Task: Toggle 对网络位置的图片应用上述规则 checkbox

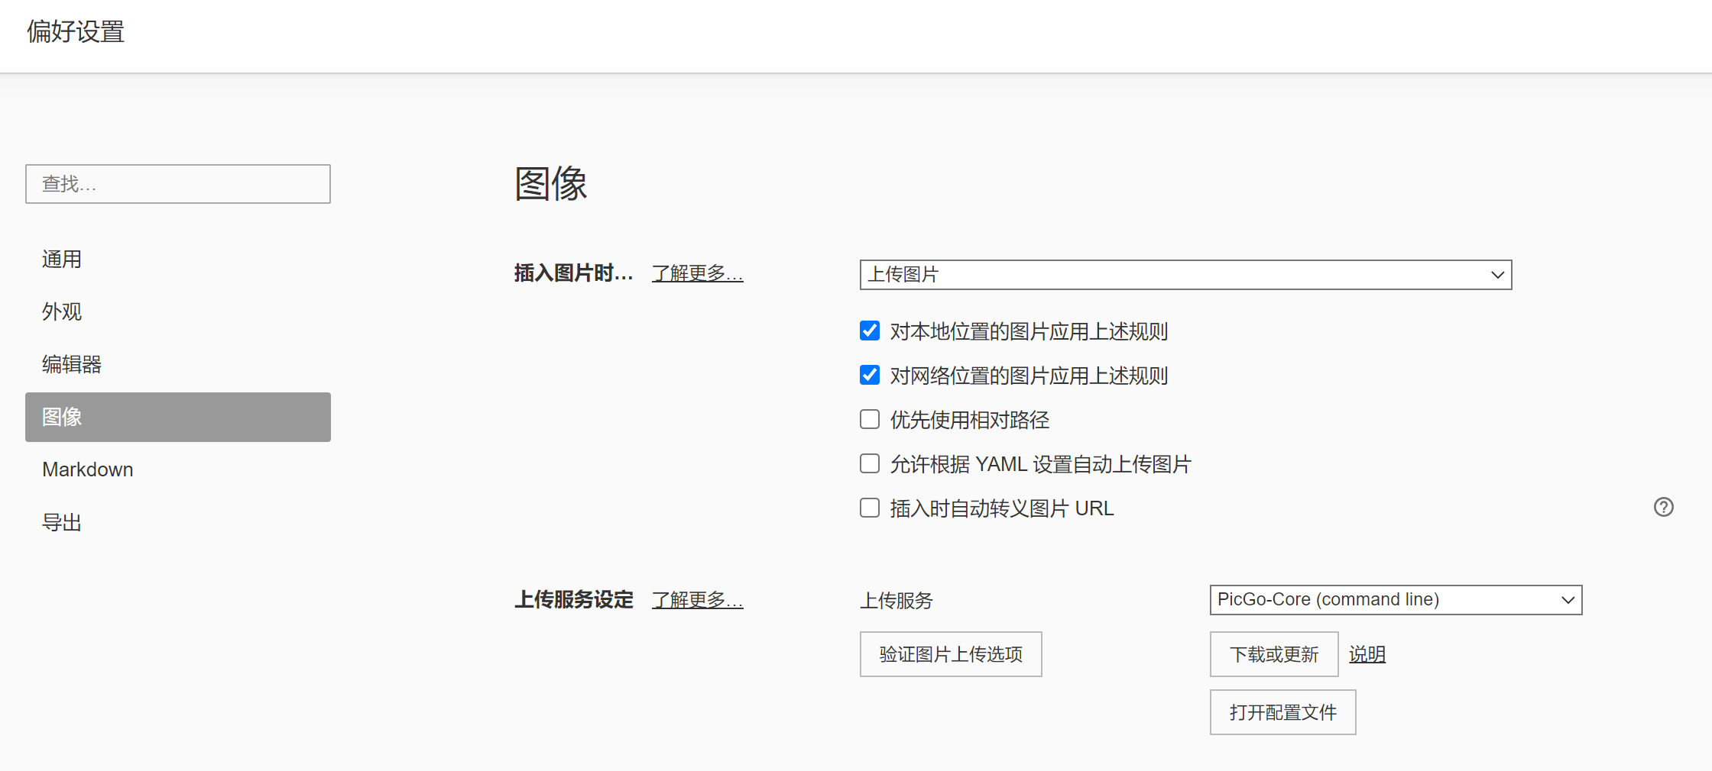Action: click(x=870, y=375)
